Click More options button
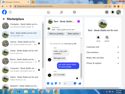125x94 pixels. click(x=73, y=34)
